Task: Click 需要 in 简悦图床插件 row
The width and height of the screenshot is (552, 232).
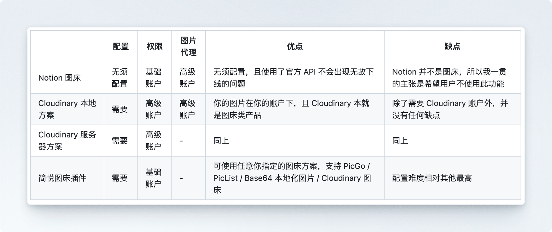Action: tap(120, 178)
